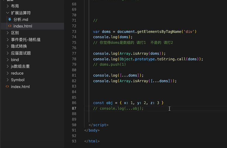
Task: Expand the 区别 folder chevron
Action: point(8,33)
